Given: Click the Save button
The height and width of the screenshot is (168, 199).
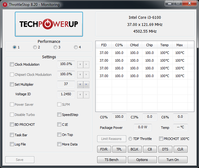Looking at the screenshot, I should tap(20, 160).
